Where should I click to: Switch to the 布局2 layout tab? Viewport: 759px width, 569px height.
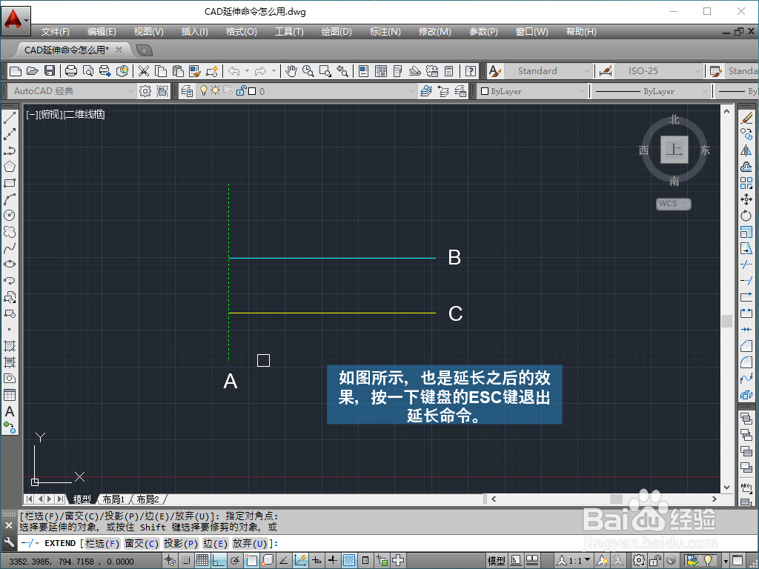[148, 499]
